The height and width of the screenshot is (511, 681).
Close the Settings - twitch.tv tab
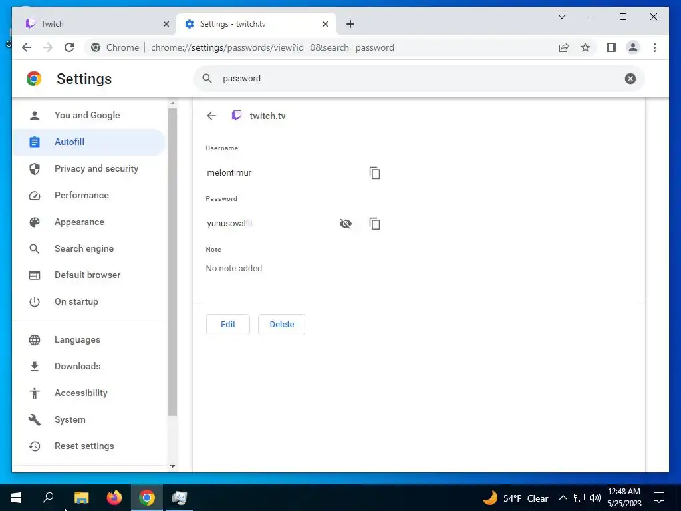[x=325, y=24]
